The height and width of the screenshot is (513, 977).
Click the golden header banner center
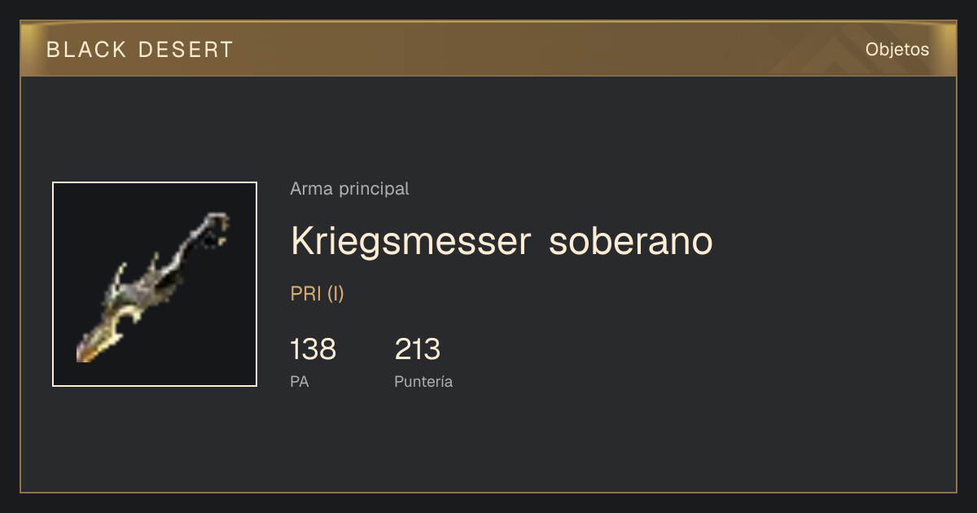point(488,49)
